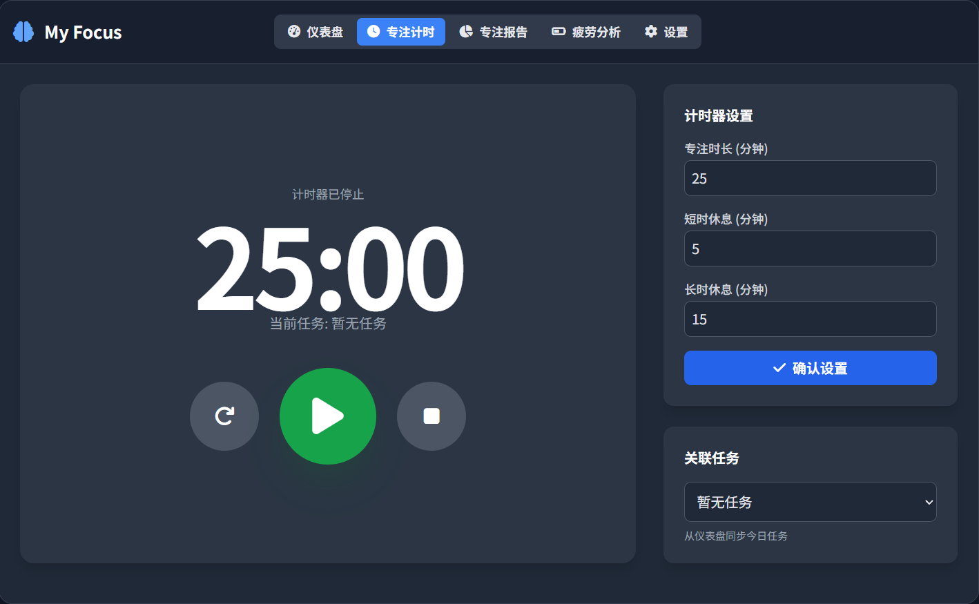979x604 pixels.
Task: Open the 暂无任务 task dropdown
Action: click(x=811, y=502)
